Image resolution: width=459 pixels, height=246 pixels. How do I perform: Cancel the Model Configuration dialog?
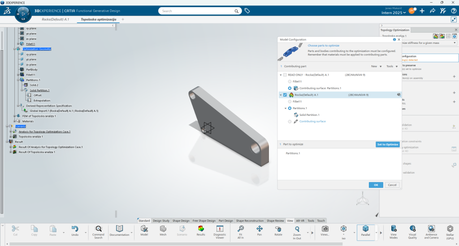392,185
